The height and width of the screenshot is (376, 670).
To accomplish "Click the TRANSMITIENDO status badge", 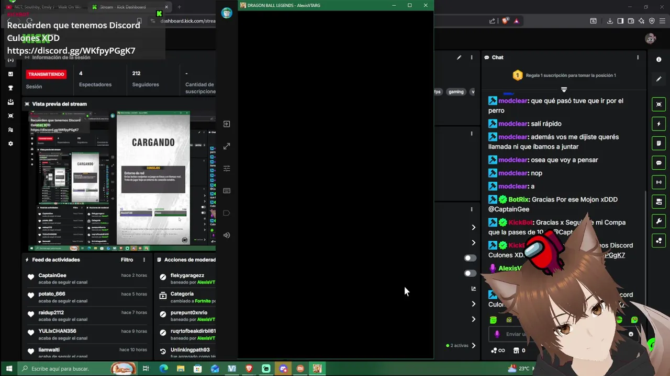I will click(46, 74).
